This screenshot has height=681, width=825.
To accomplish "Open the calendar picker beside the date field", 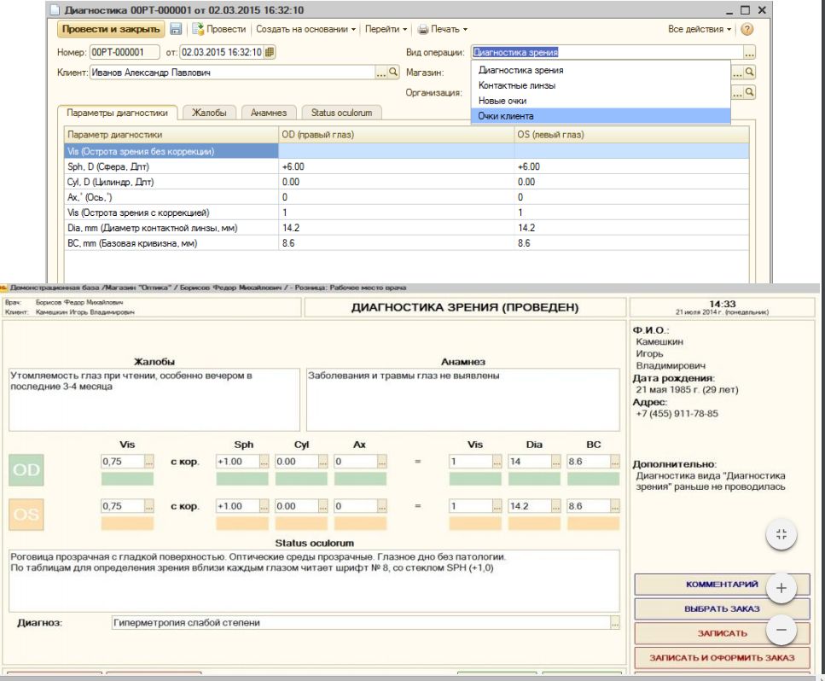I will tap(270, 52).
